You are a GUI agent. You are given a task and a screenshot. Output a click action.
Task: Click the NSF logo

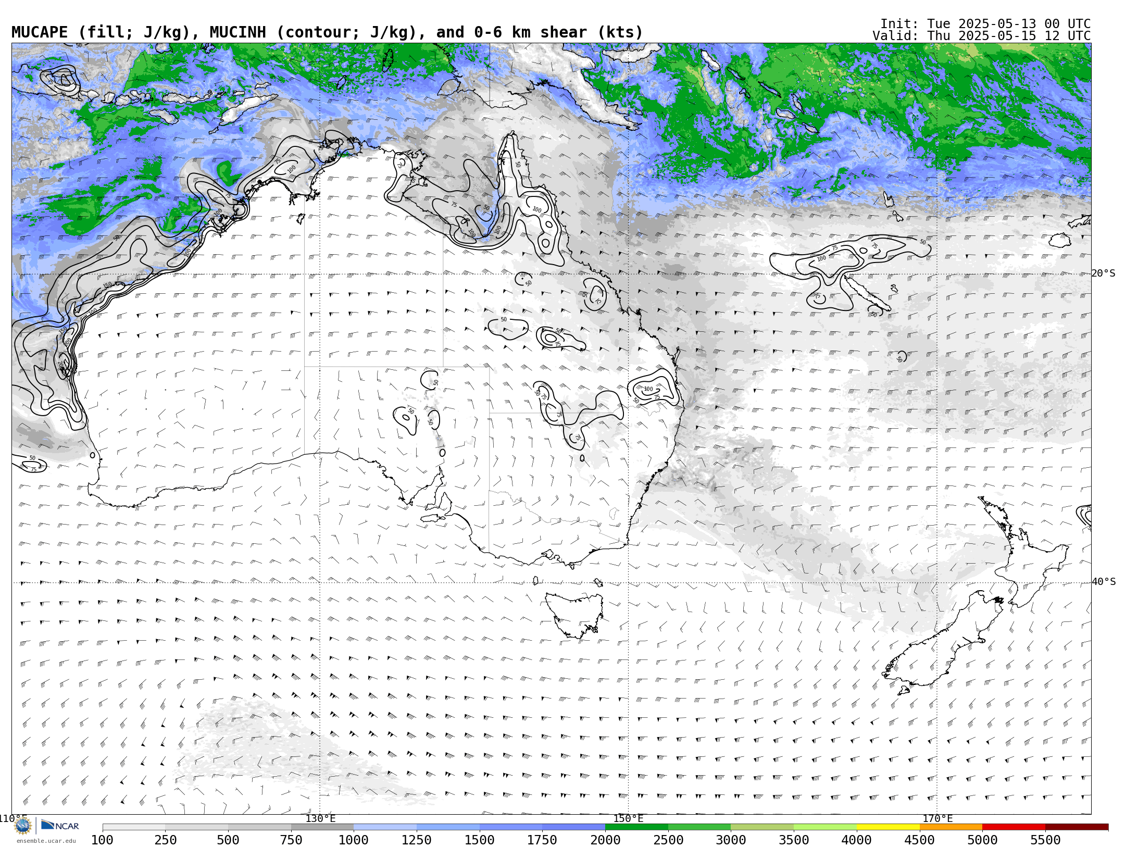(x=23, y=826)
